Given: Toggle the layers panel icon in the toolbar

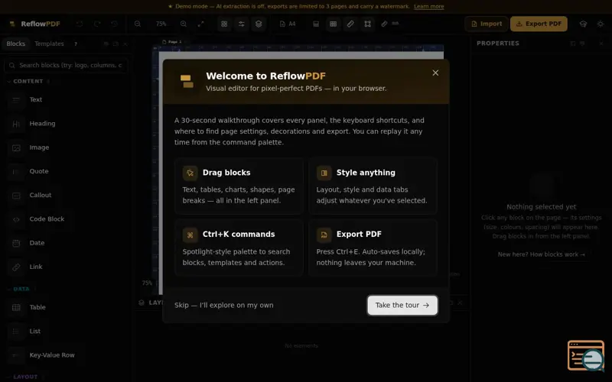Looking at the screenshot, I should pyautogui.click(x=259, y=24).
